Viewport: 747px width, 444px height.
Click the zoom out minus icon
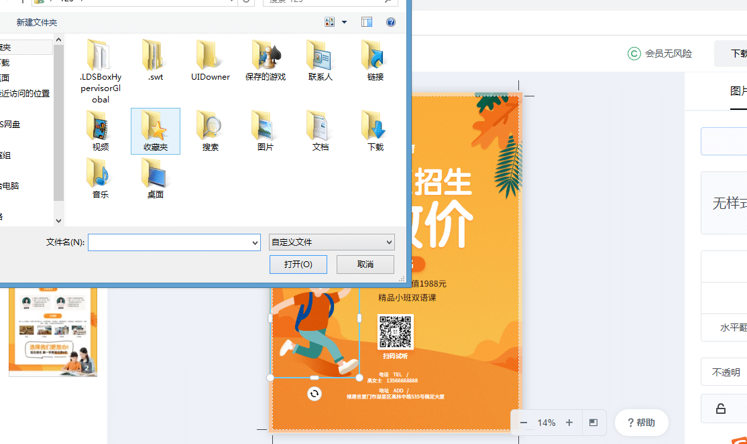pyautogui.click(x=524, y=423)
